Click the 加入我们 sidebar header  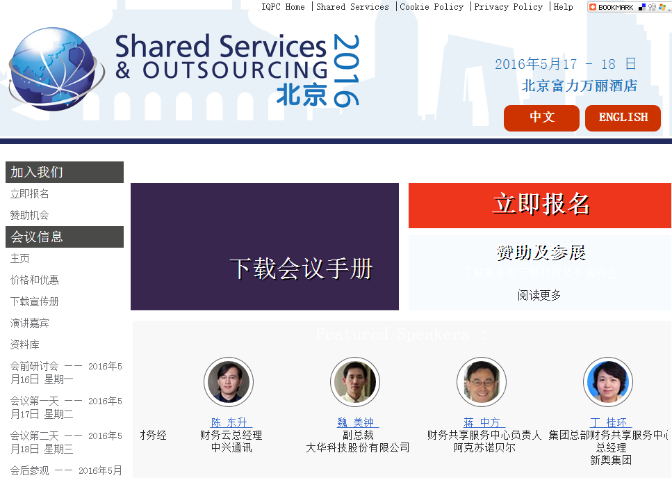pos(65,172)
